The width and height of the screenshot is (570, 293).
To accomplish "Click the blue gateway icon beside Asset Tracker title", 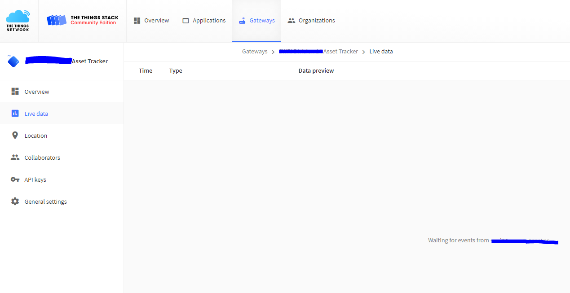I will click(13, 61).
